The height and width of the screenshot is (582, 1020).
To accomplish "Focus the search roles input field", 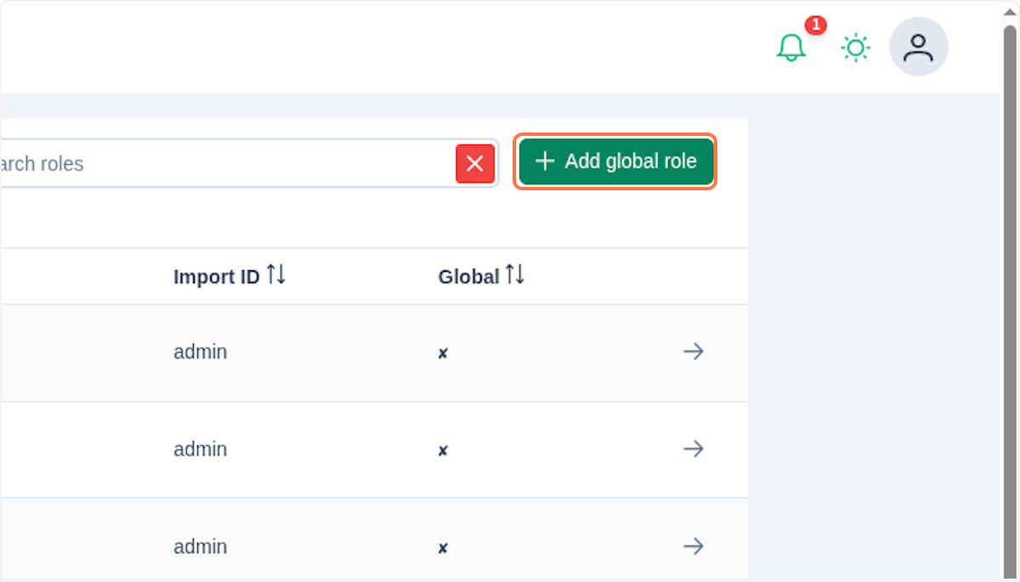I will (x=221, y=163).
